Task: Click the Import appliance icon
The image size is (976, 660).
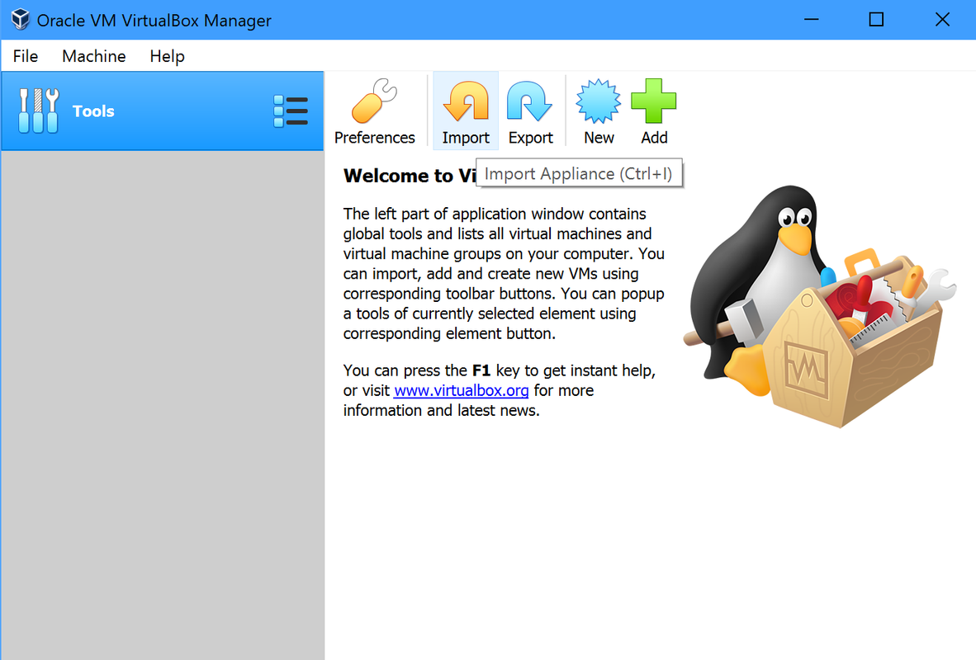Action: [x=466, y=101]
